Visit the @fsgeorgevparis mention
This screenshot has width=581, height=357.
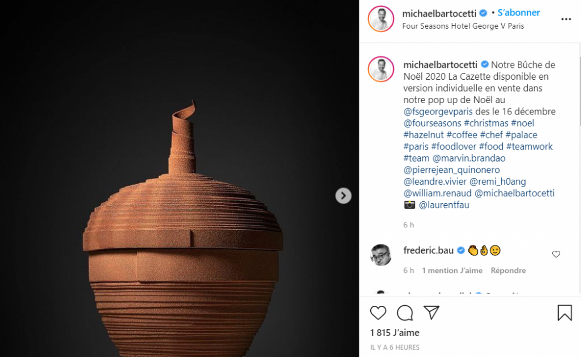(x=438, y=112)
